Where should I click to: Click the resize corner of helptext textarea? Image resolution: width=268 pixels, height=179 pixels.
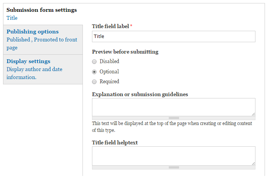tap(253, 163)
